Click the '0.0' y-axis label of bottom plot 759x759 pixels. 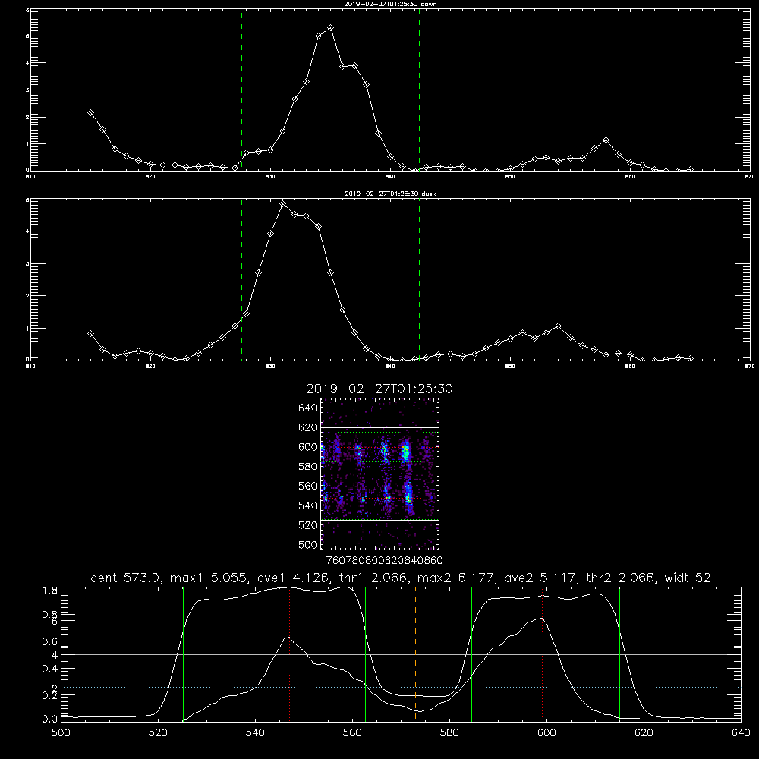pyautogui.click(x=50, y=720)
